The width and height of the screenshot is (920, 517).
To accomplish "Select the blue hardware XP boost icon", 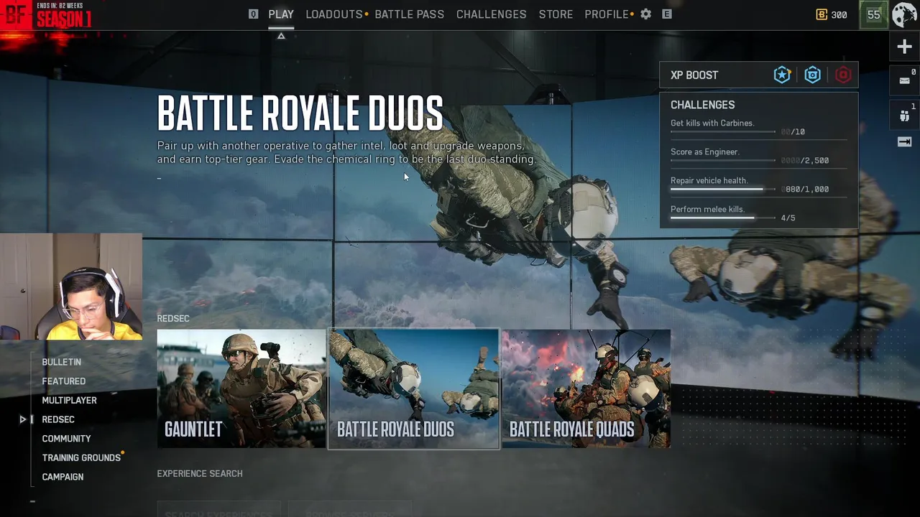I will tap(812, 75).
